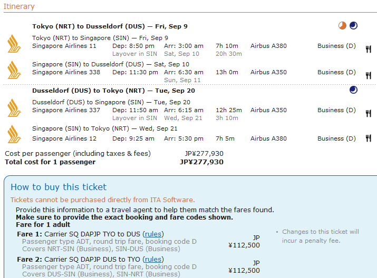This screenshot has height=278, width=377.
Task: Open the rules link for Fare 2
Action: tap(153, 259)
